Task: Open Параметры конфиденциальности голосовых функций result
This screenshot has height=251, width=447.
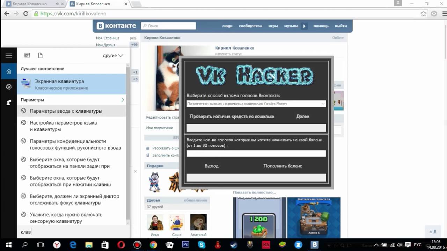Action: (x=71, y=144)
